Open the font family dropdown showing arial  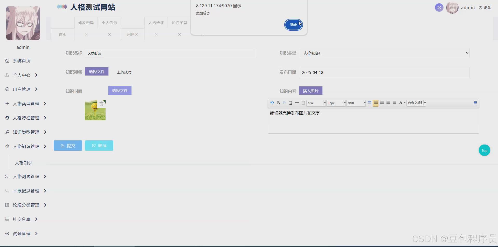(x=315, y=103)
